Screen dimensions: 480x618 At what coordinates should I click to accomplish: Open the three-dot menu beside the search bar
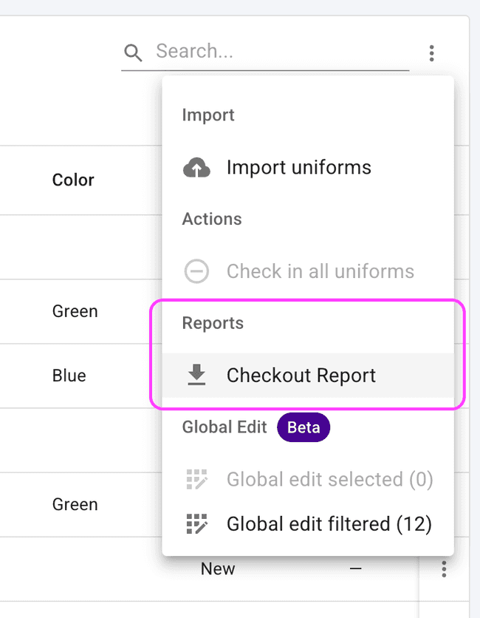coord(431,53)
